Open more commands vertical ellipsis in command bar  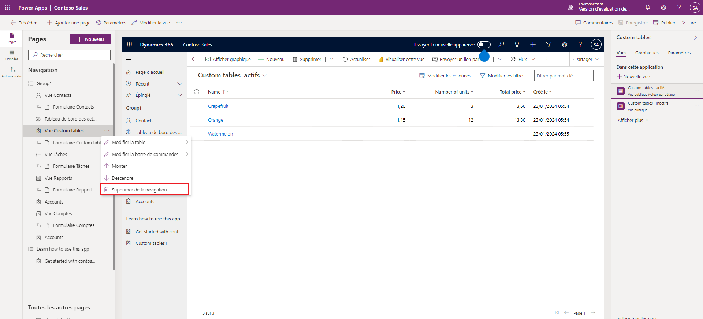547,59
